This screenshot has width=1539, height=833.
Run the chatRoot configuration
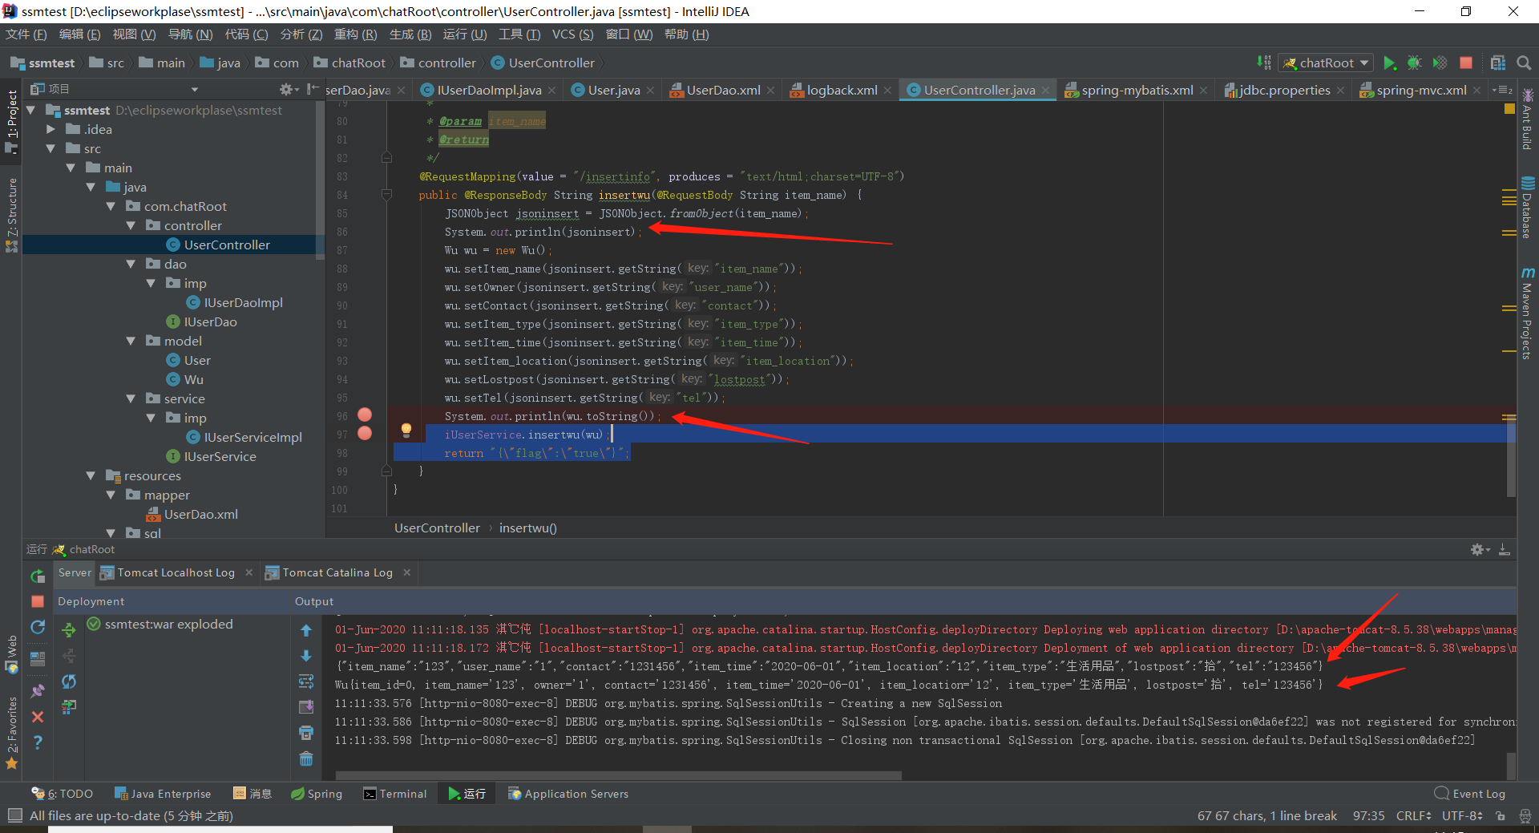pyautogui.click(x=1390, y=63)
